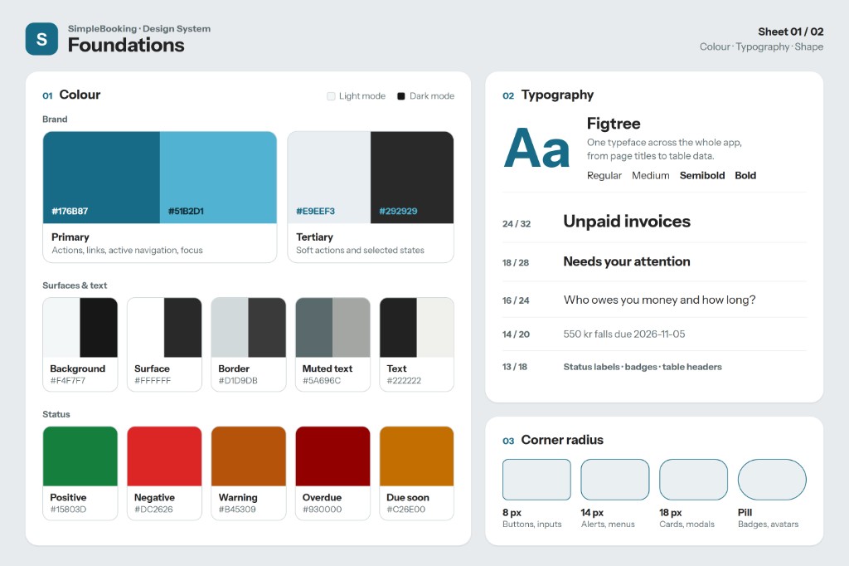The image size is (849, 566).
Task: Select the Bold font weight label
Action: 745,176
